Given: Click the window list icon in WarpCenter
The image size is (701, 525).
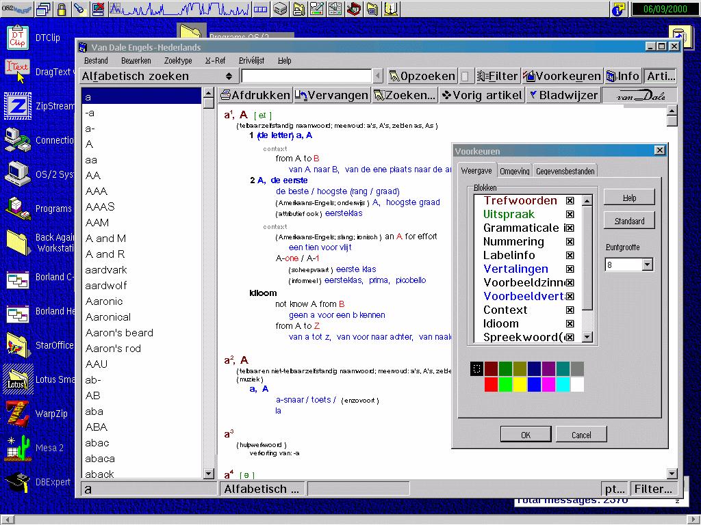Looking at the screenshot, I should 43,8.
